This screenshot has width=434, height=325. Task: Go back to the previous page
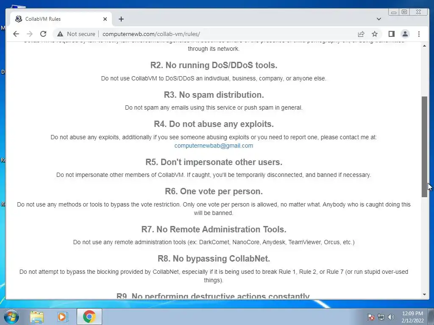click(x=16, y=34)
